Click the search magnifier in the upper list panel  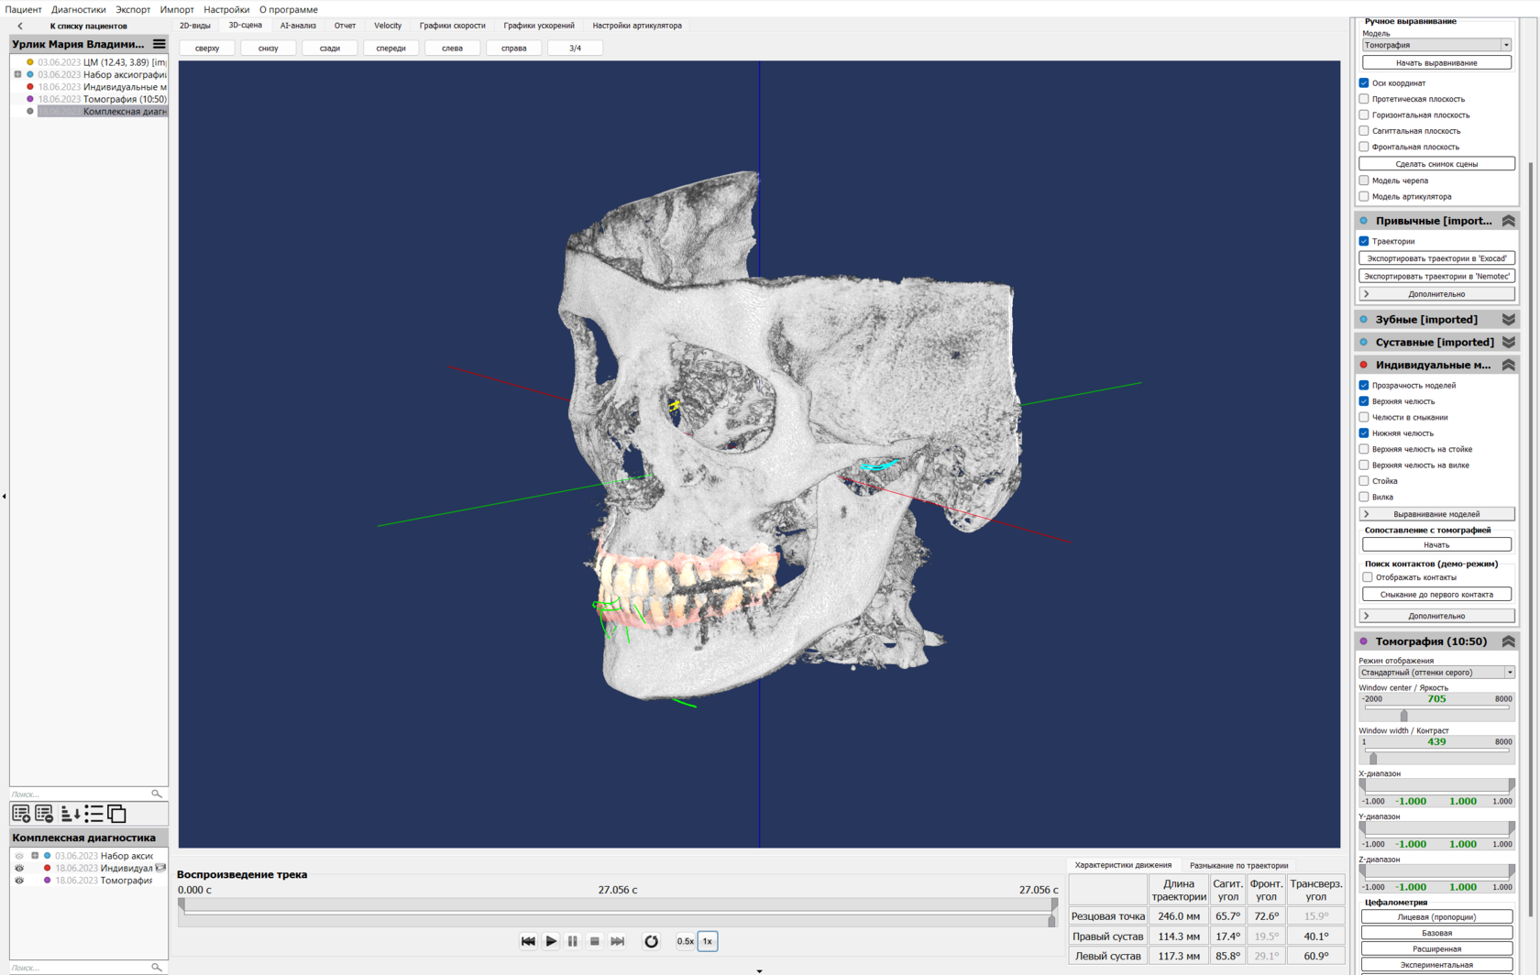click(x=157, y=794)
